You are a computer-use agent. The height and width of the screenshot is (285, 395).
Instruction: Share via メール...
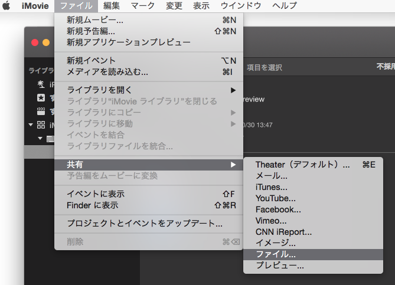(x=313, y=176)
